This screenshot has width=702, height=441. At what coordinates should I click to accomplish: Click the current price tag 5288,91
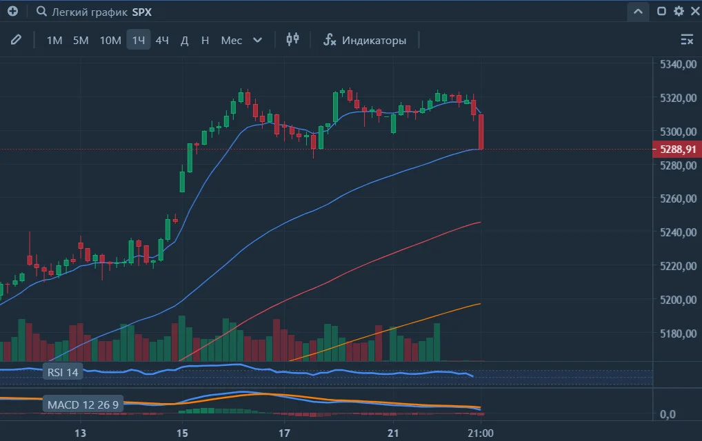tap(677, 150)
